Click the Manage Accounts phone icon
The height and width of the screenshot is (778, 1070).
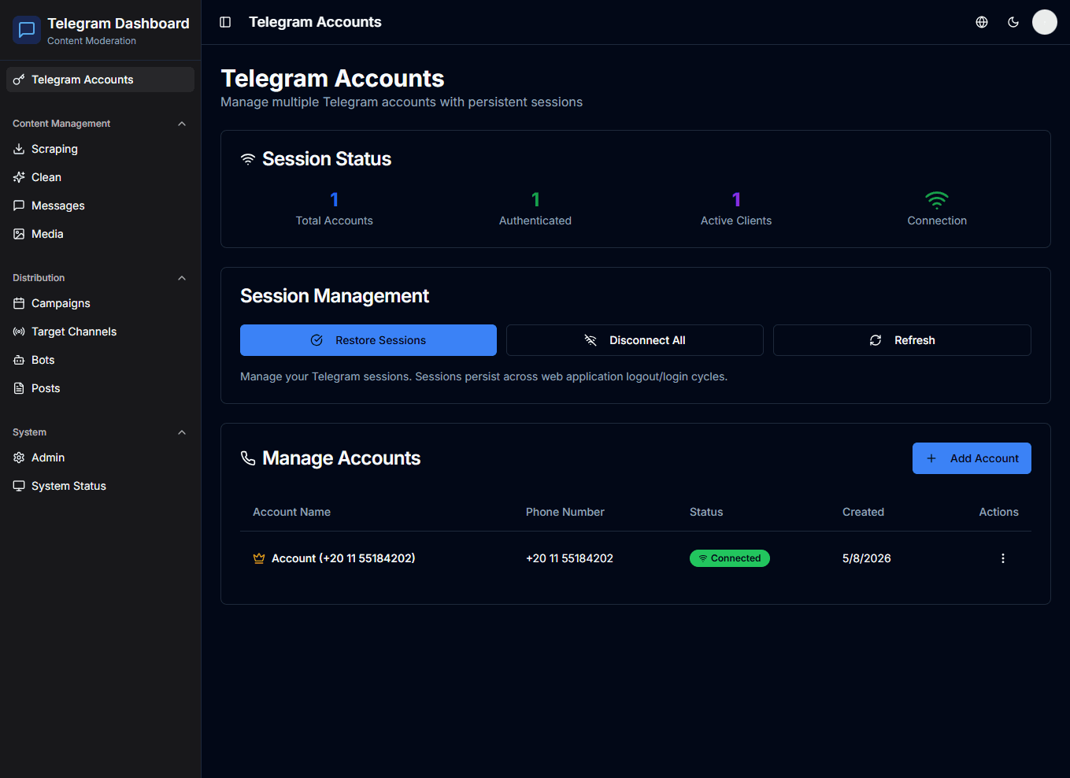point(248,458)
